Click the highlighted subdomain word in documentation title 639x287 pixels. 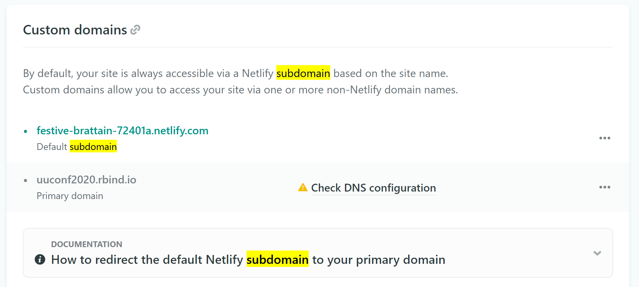pos(277,259)
